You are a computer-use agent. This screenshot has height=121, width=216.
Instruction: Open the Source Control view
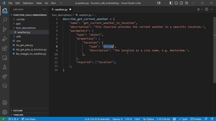[x=5, y=29]
